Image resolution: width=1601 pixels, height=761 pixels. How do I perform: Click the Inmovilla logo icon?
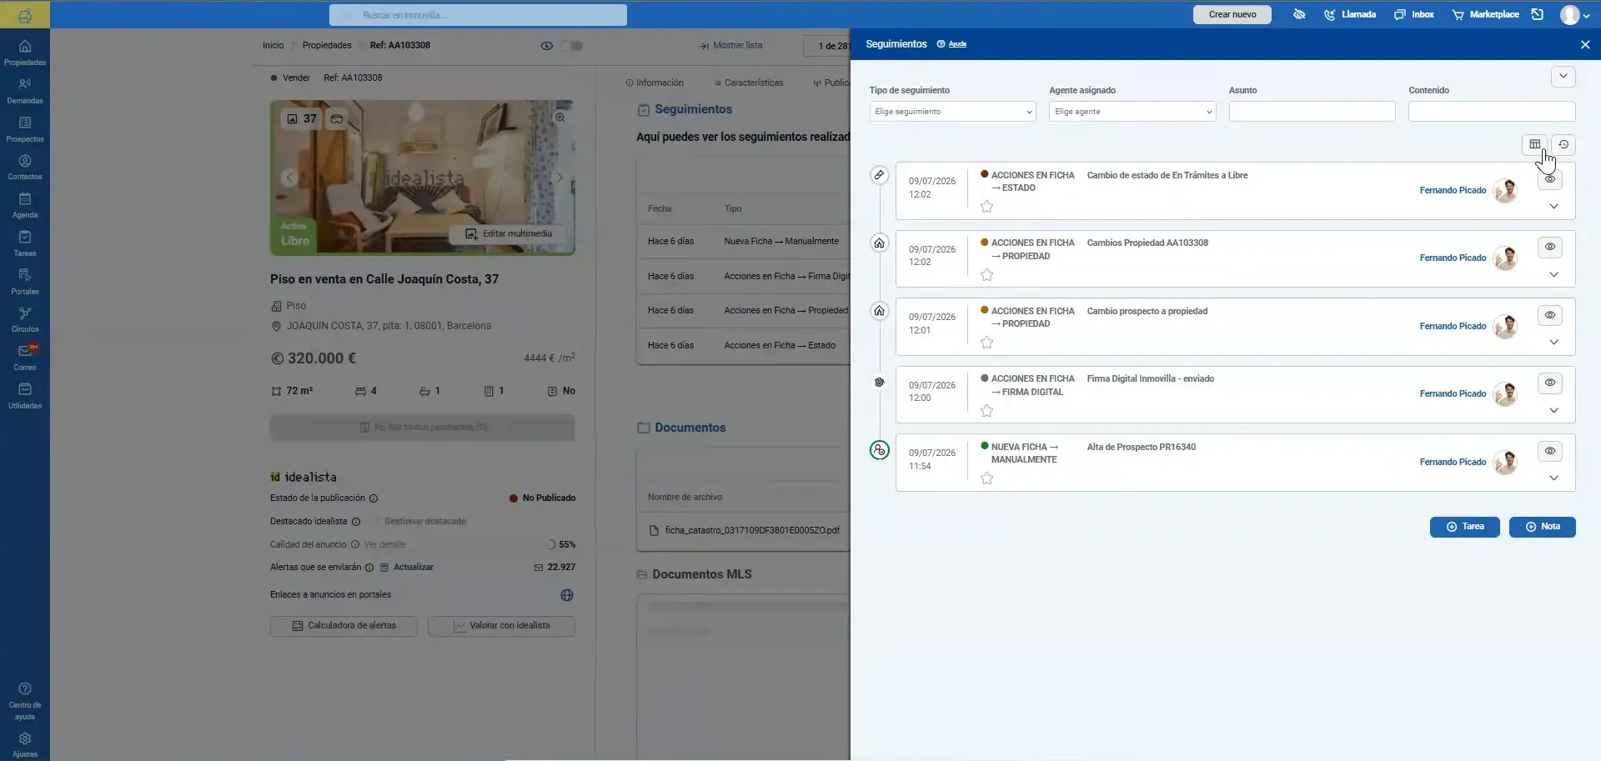click(25, 15)
